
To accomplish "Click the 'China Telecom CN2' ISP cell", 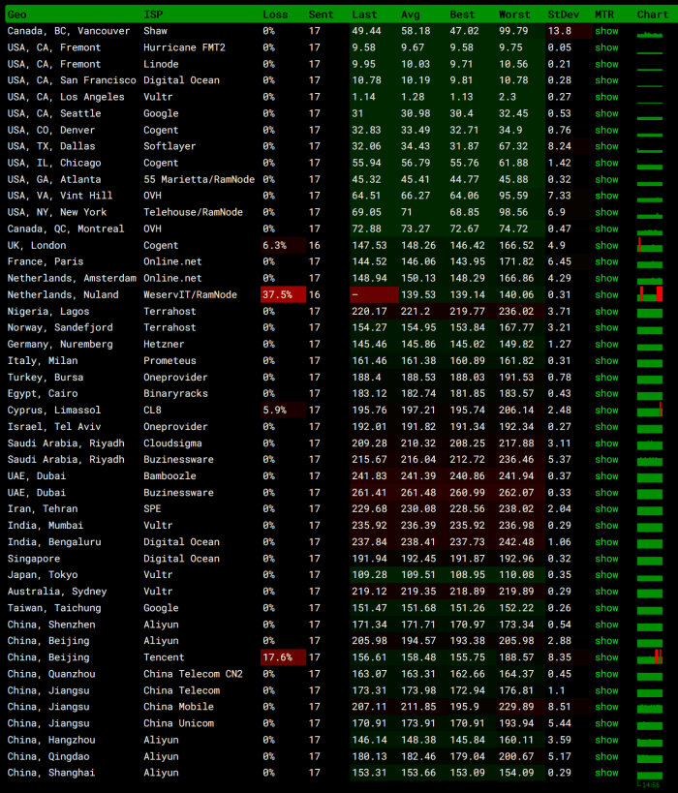I will [193, 674].
